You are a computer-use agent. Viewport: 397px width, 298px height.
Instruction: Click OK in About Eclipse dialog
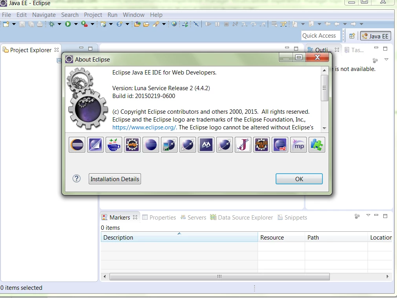pyautogui.click(x=299, y=179)
